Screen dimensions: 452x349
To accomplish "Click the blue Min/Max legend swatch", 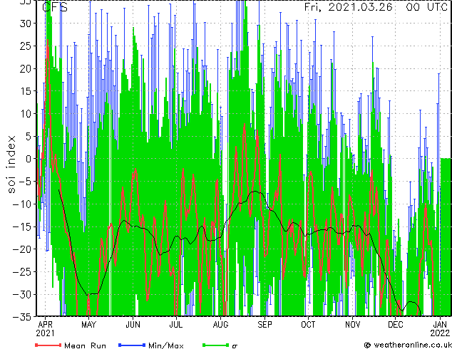I will tap(132, 345).
